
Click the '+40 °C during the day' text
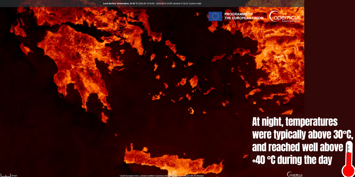(x=292, y=160)
